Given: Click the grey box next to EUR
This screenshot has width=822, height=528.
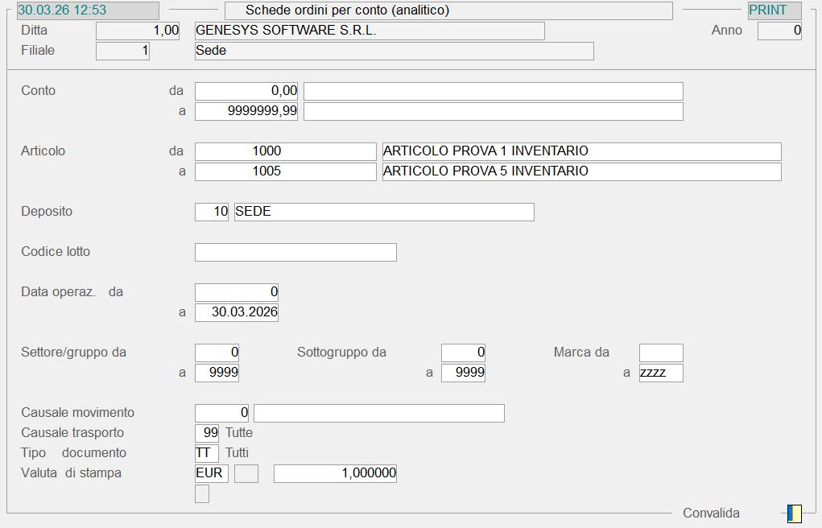Looking at the screenshot, I should coord(246,473).
